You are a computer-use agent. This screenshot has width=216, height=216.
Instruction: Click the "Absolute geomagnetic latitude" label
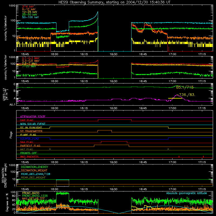click(187, 193)
